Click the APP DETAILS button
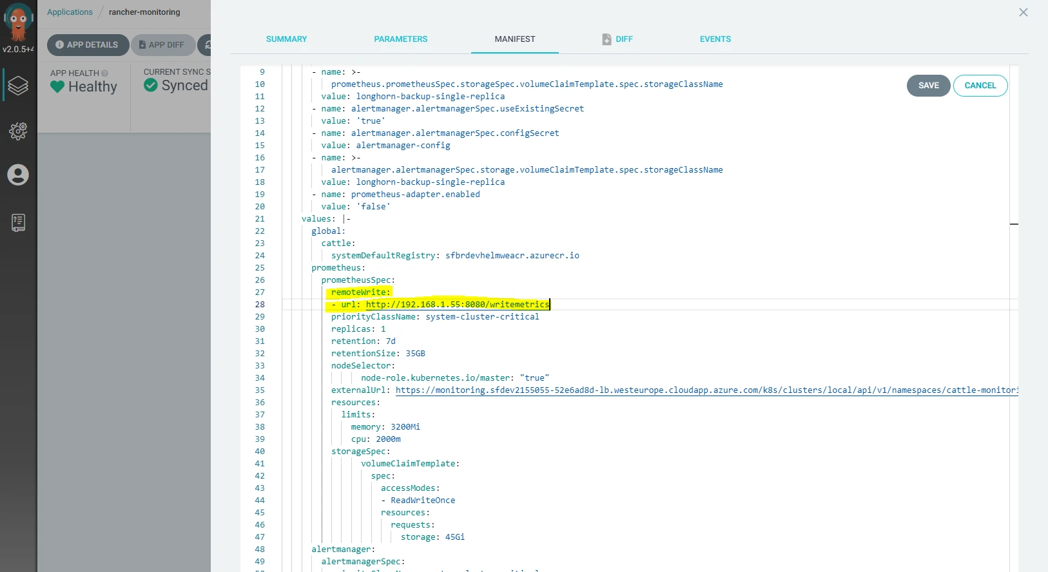This screenshot has height=572, width=1048. tap(87, 45)
